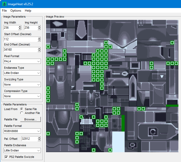Expand the Endianess Type dropdown
Viewport: 181px width, 162px height.
22,73
